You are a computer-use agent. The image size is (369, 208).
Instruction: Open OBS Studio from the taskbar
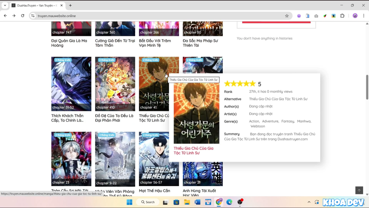point(240,202)
